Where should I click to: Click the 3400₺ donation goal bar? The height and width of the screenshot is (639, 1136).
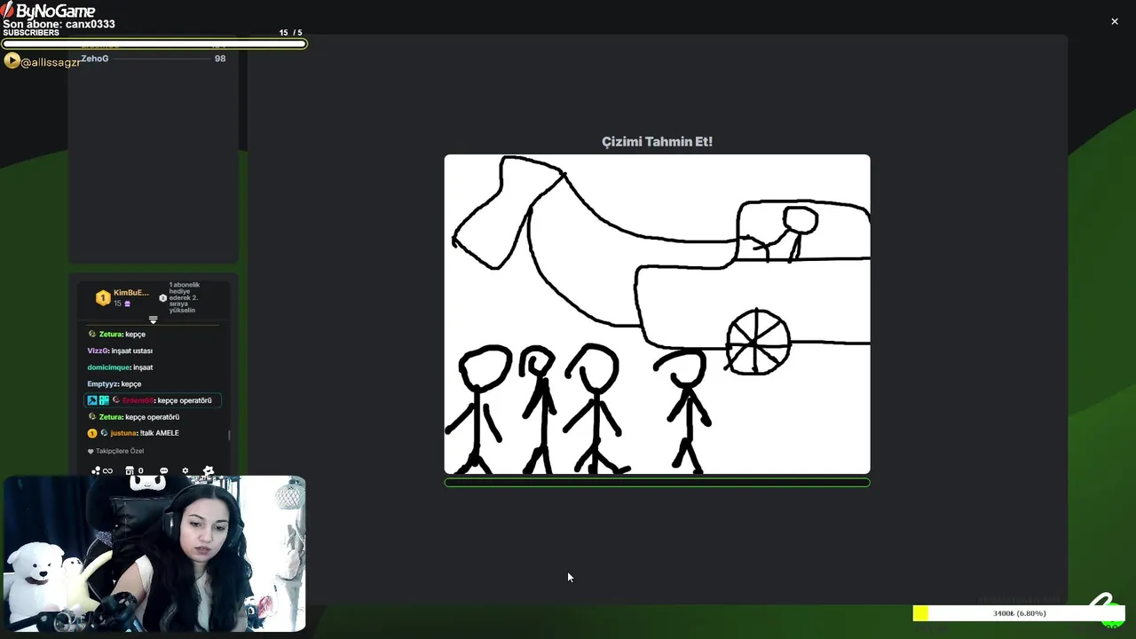[x=1019, y=613]
